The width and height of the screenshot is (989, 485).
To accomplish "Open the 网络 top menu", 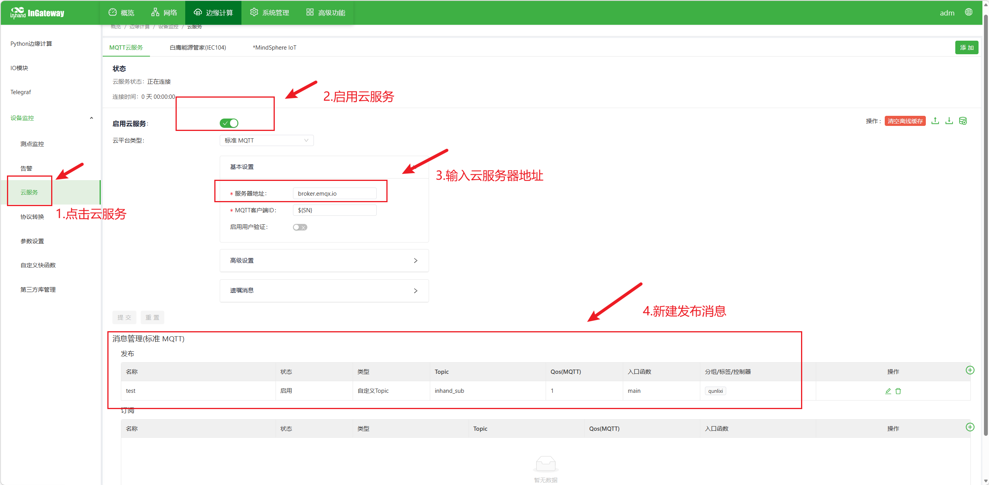I will pyautogui.click(x=164, y=13).
